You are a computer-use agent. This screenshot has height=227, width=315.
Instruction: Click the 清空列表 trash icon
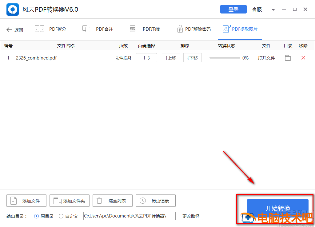click(x=99, y=201)
